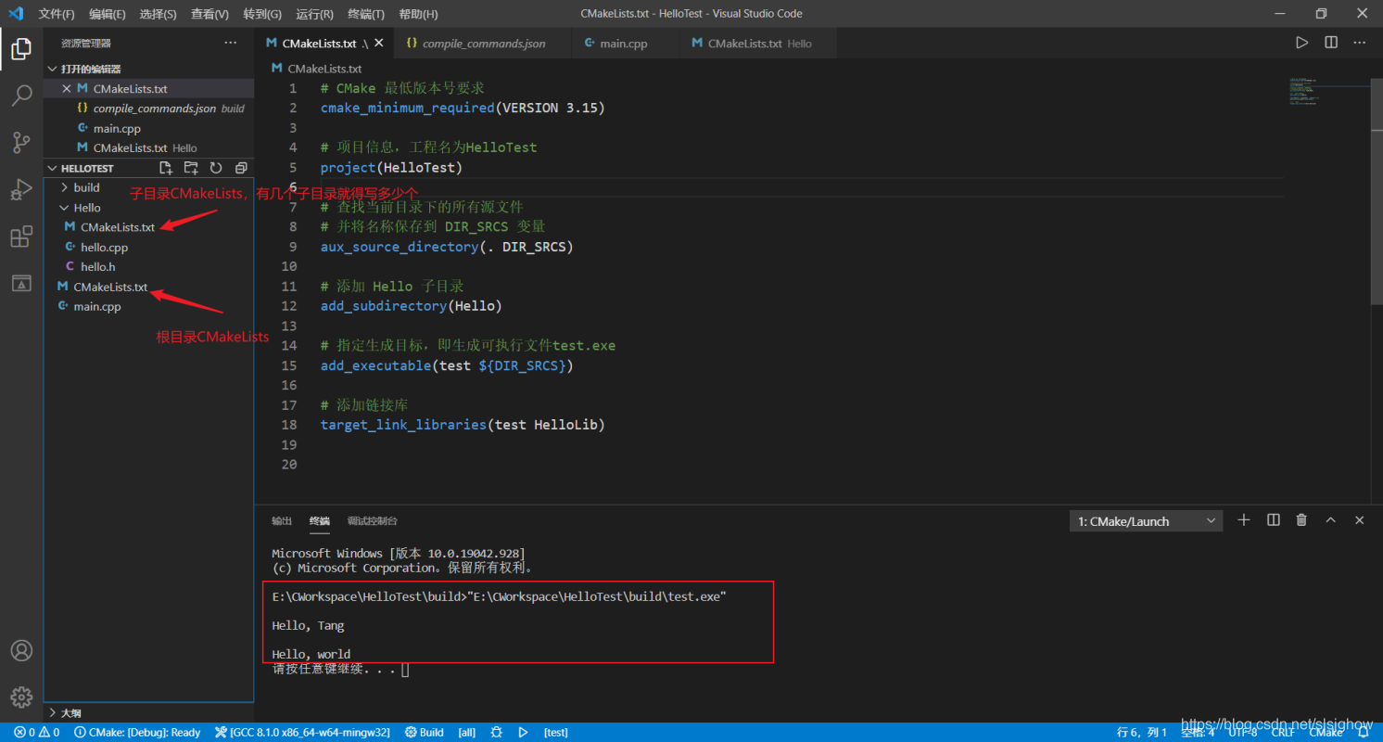Screen dimensions: 1383x742
Task: Open the explorer's more actions ellipsis
Action: 231,43
